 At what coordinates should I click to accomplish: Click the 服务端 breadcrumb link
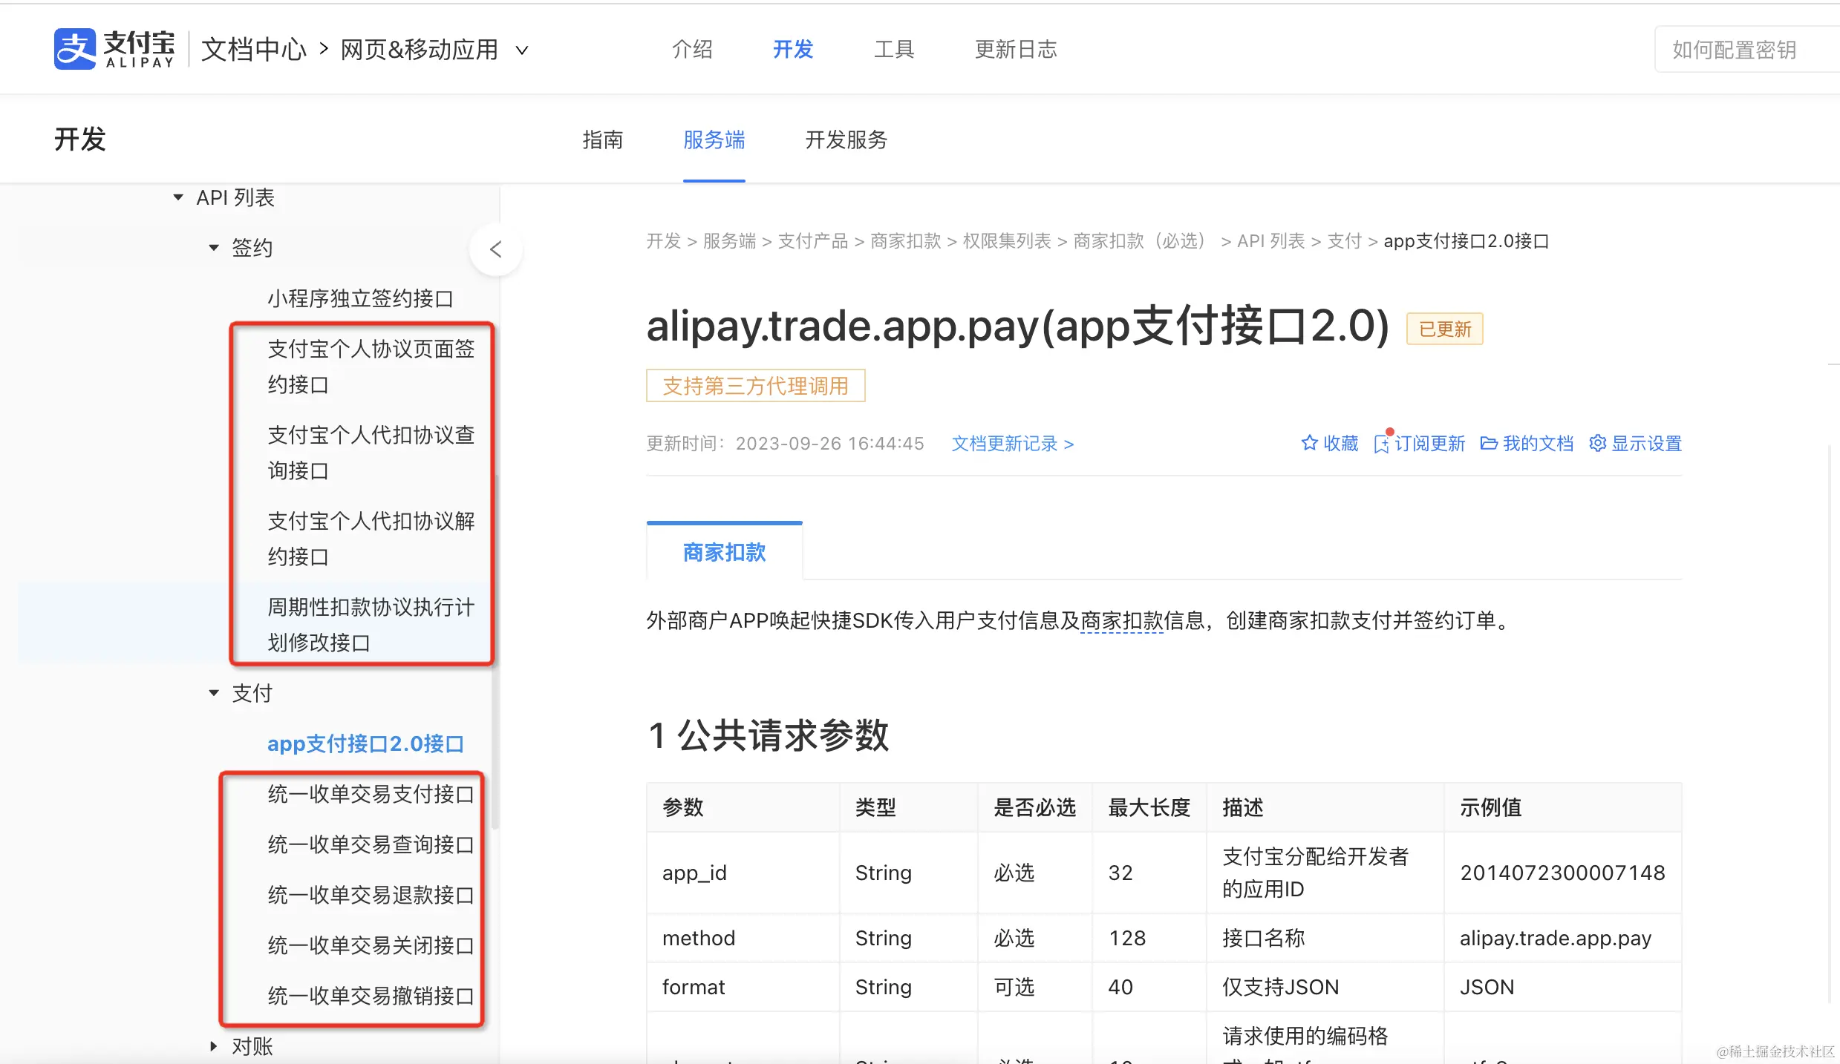pos(729,241)
